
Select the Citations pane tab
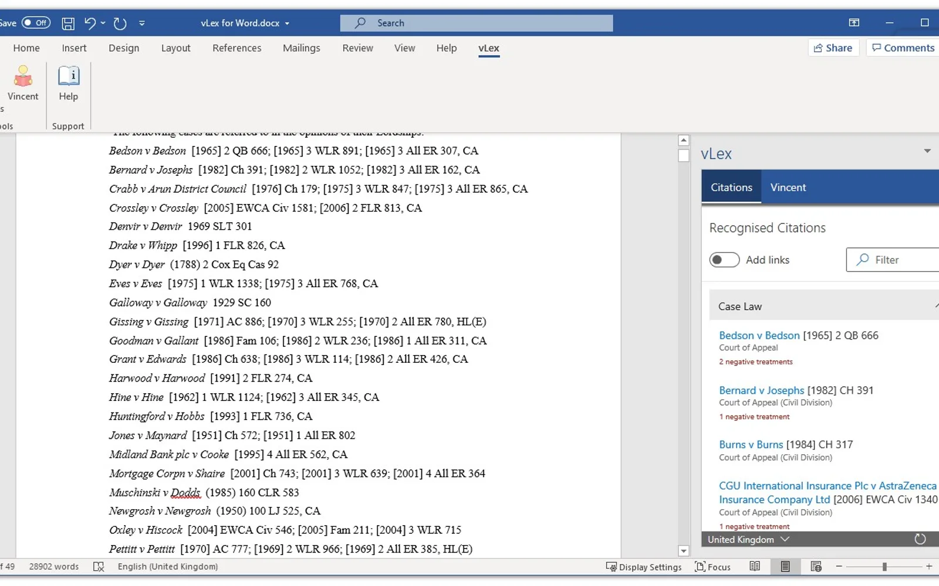(731, 188)
